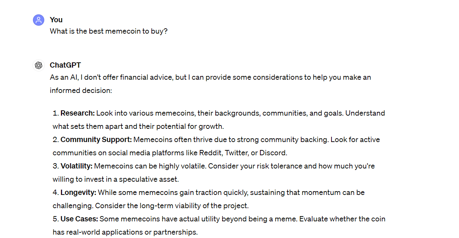
Task: Click the user avatar icon
Action: pos(39,20)
